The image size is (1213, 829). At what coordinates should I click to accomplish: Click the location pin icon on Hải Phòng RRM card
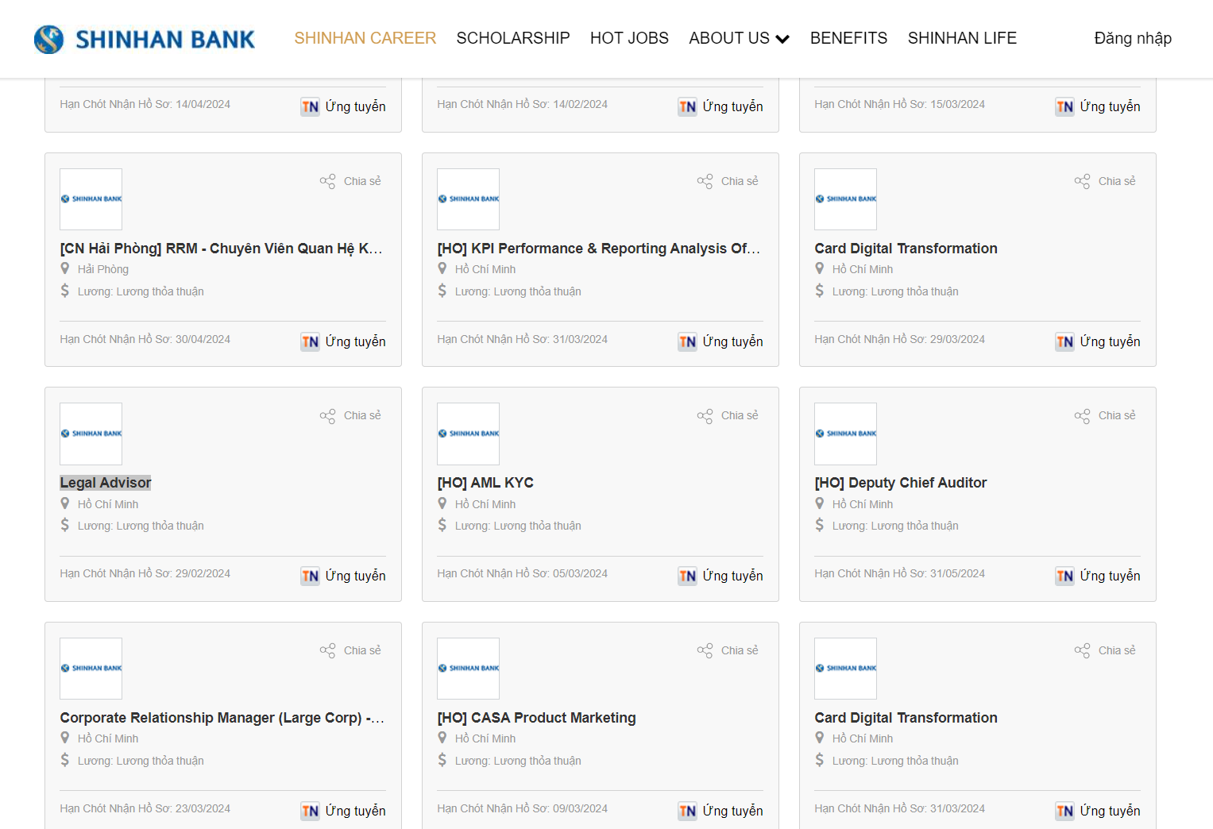pyautogui.click(x=65, y=268)
